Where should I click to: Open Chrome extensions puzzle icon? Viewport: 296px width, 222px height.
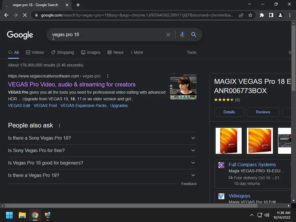(262, 15)
